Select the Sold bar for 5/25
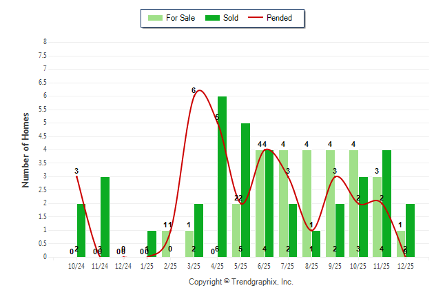The width and height of the screenshot is (445, 299). point(245,190)
